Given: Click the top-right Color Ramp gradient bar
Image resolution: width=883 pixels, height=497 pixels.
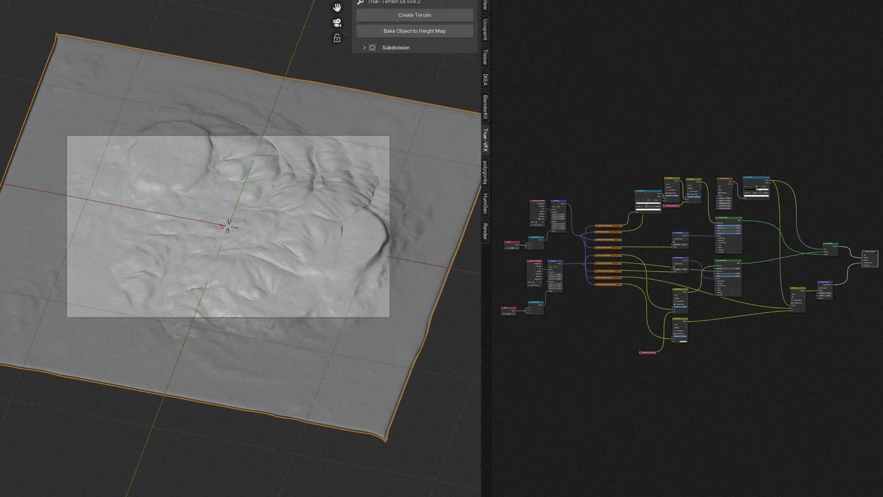Looking at the screenshot, I should 756,190.
